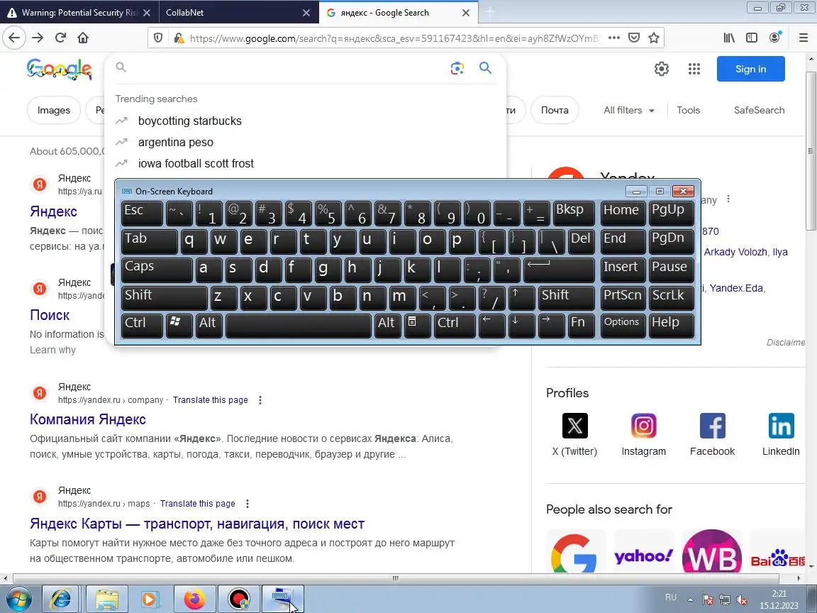Open X (Twitter) profile icon
The image size is (817, 613).
pos(574,426)
